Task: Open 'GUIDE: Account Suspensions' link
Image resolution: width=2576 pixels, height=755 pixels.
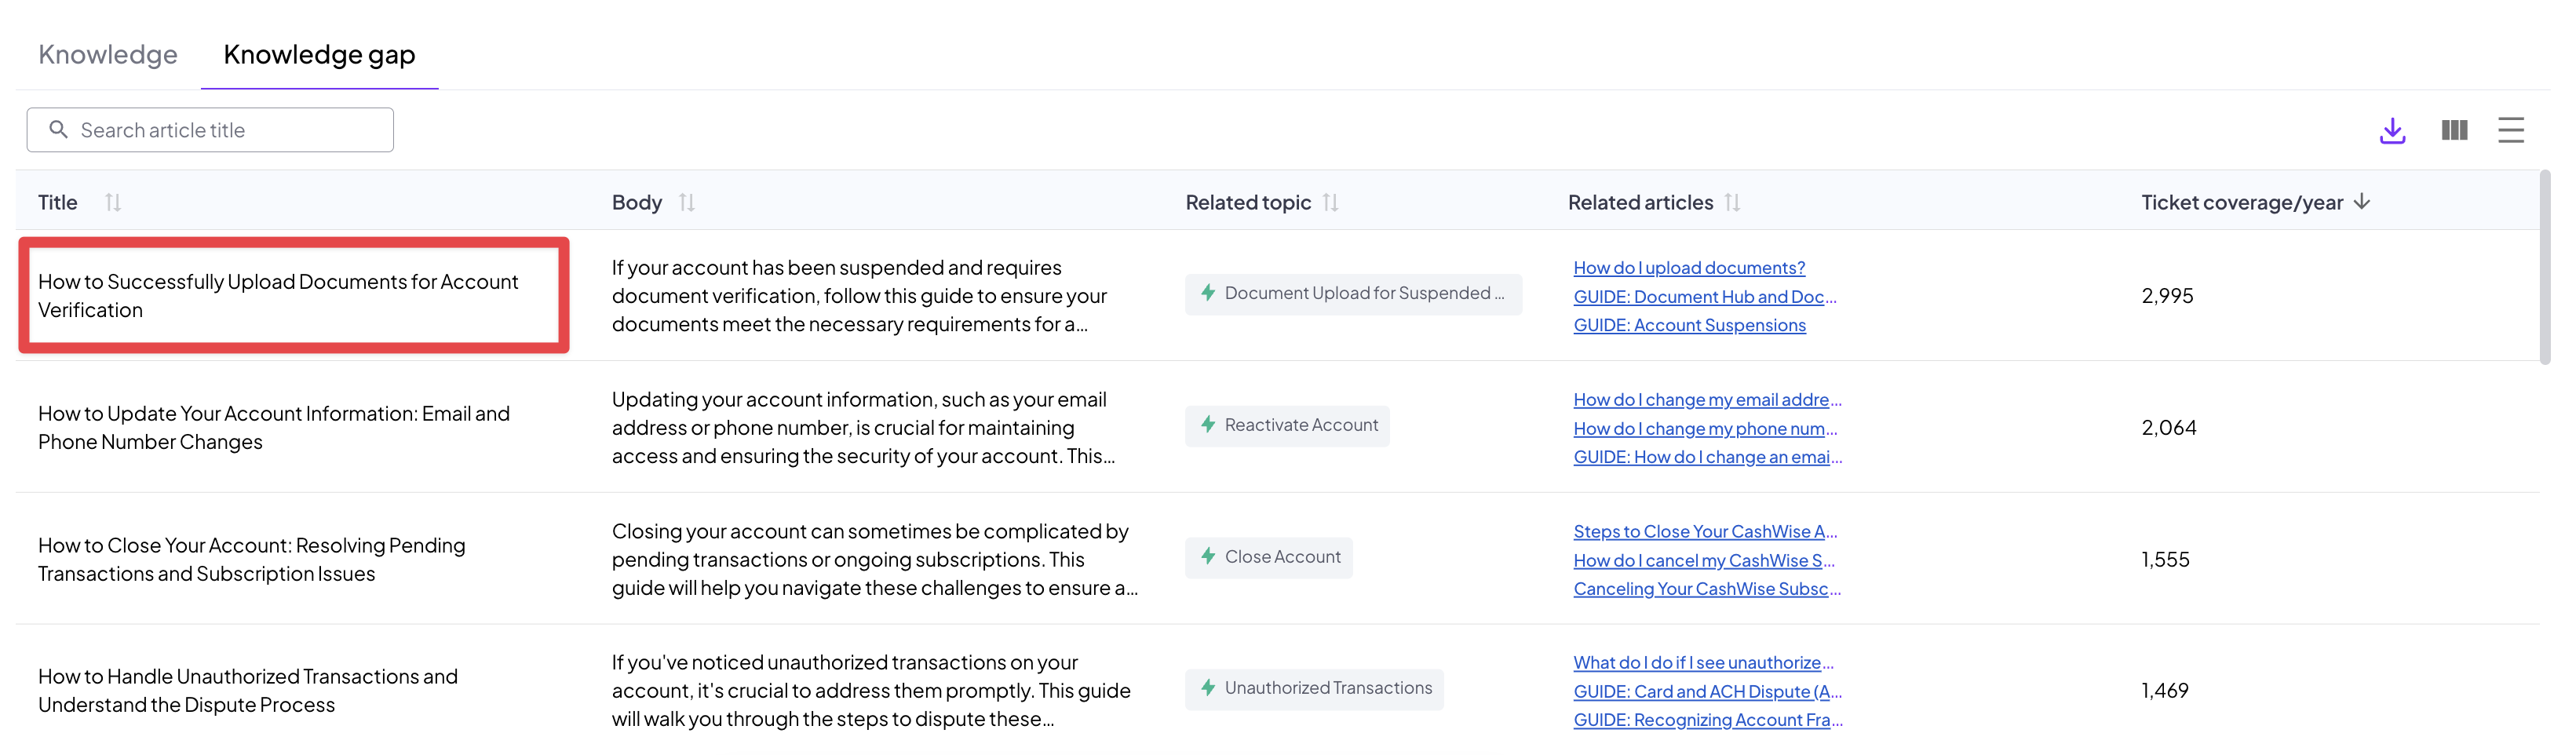Action: point(1689,325)
